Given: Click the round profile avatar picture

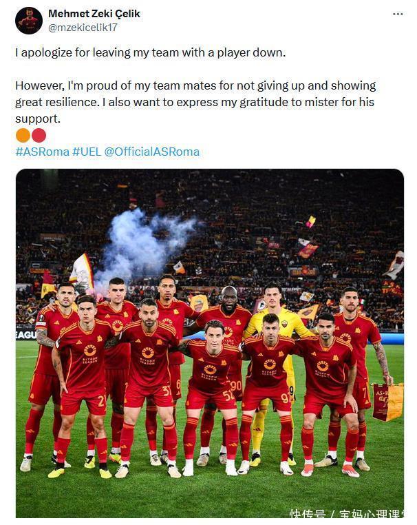Looking at the screenshot, I should 29,21.
